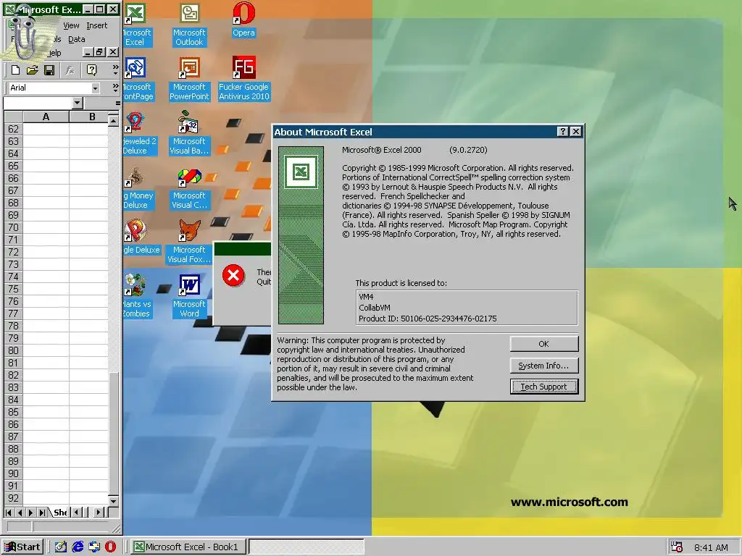Screen dimensions: 742x556
Task: Expand More Buttons on the Standard toolbar
Action: (x=115, y=70)
